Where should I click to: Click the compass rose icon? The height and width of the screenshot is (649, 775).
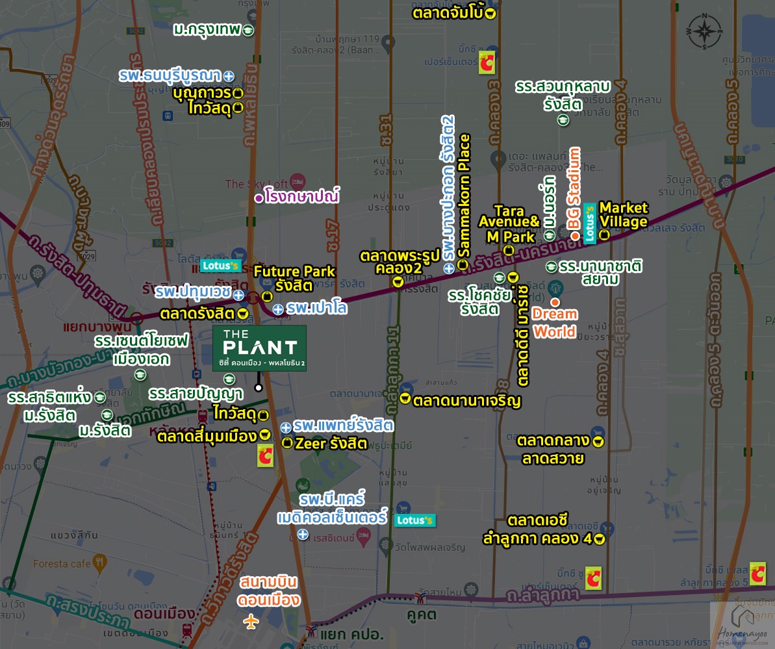pos(704,32)
